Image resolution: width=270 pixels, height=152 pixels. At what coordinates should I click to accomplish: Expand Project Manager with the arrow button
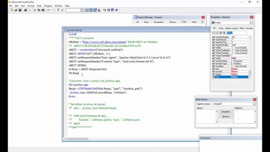tap(202, 22)
